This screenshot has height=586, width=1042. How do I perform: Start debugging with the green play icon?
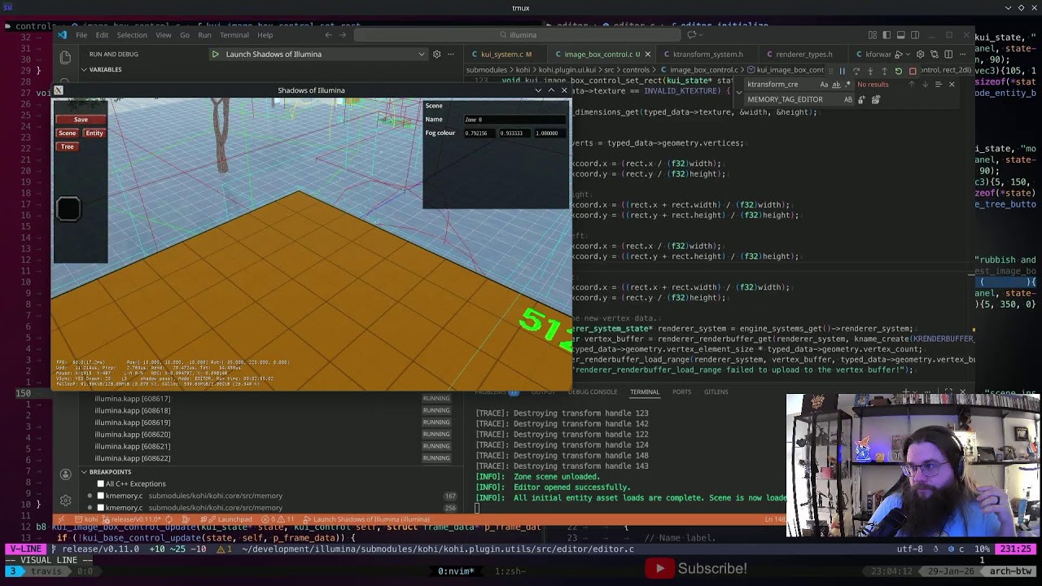215,55
